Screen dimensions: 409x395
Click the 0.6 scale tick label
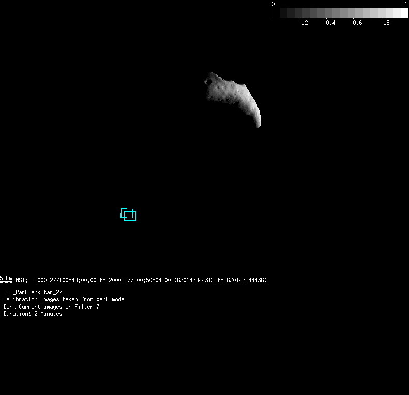[357, 23]
